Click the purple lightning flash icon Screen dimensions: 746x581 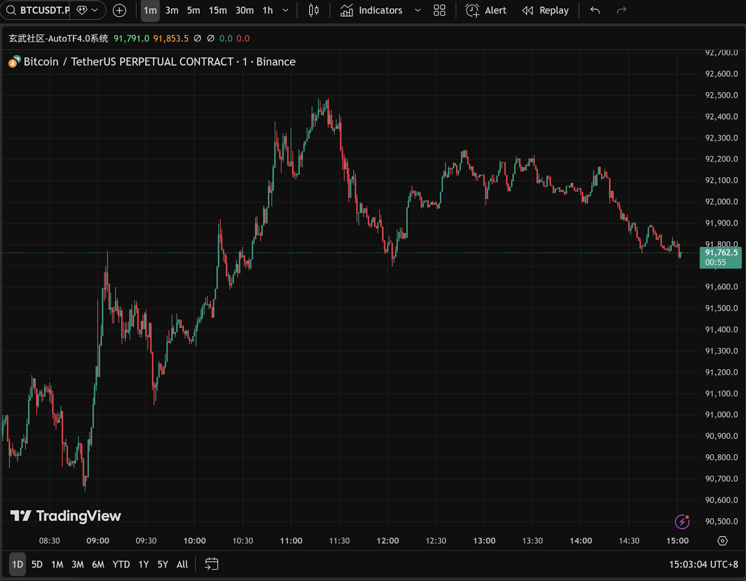[682, 521]
